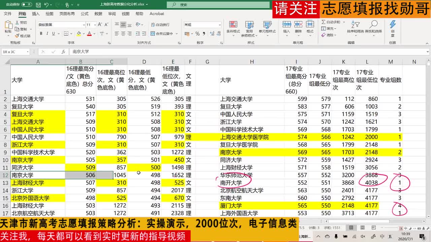Switch to the 数据 ribbon tab
Image resolution: width=431 pixels, height=242 pixels.
pos(98,14)
